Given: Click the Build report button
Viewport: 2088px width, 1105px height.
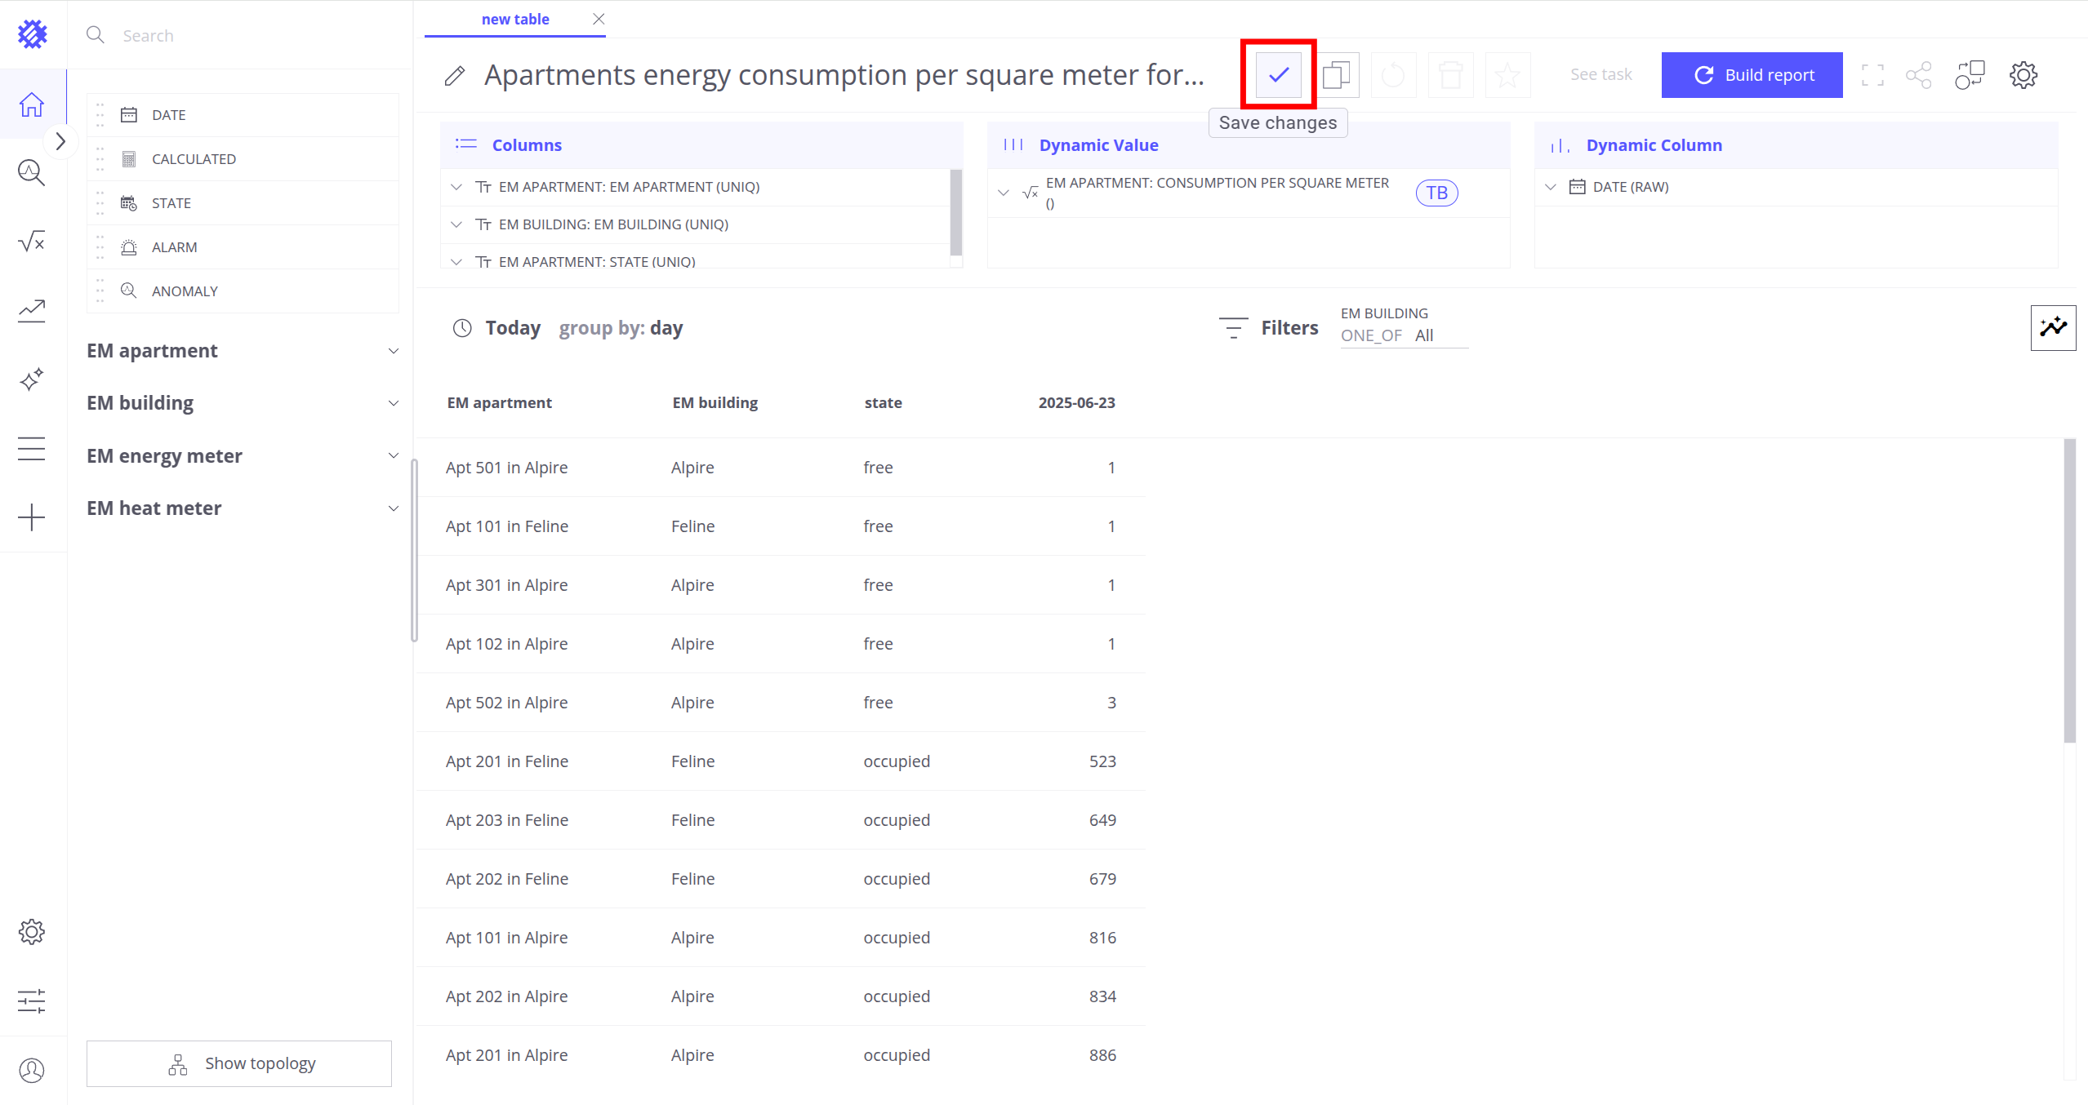Looking at the screenshot, I should pos(1752,75).
